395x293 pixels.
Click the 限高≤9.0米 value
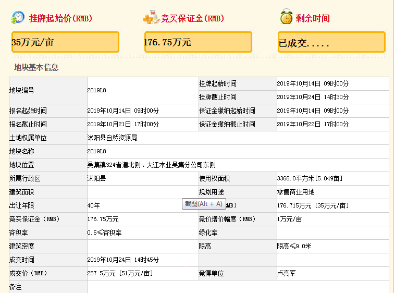294,247
